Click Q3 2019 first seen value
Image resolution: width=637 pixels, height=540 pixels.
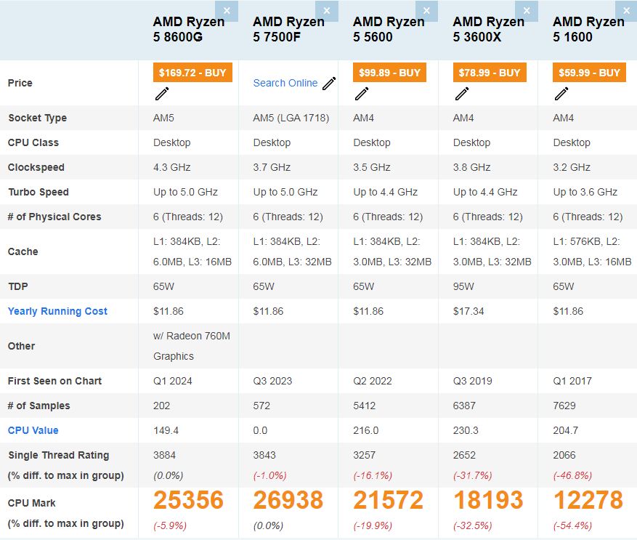coord(472,381)
